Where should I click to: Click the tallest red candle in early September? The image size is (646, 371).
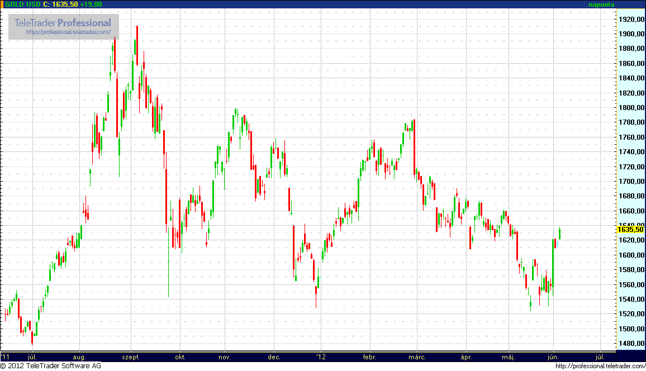coord(136,45)
